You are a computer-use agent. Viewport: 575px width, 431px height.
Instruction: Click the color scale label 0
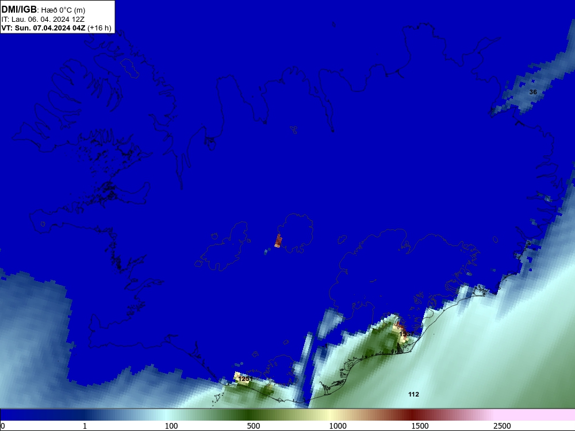[3, 426]
